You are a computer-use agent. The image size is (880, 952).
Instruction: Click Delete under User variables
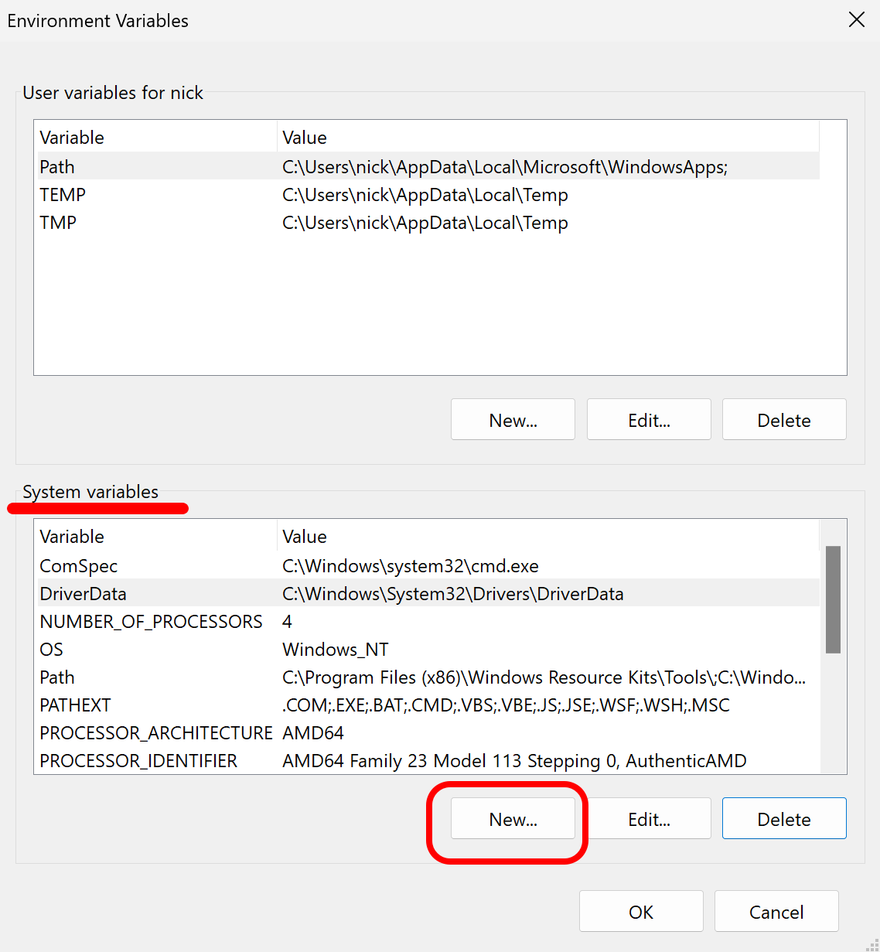point(784,420)
